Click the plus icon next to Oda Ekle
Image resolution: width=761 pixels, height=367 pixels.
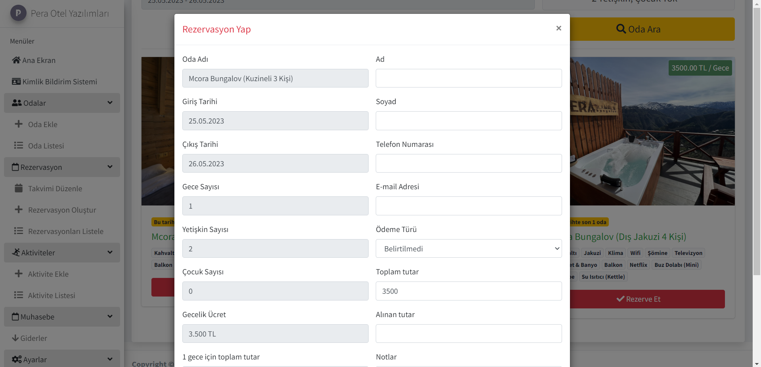click(19, 124)
